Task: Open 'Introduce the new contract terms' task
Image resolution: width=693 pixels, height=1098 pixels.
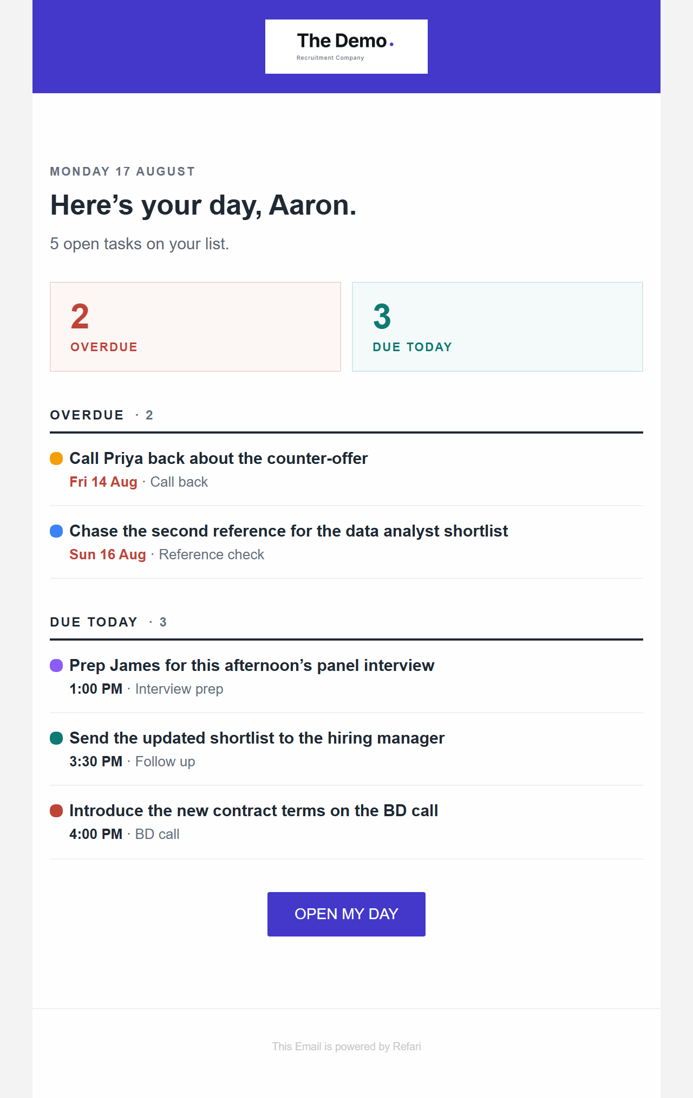Action: [254, 811]
